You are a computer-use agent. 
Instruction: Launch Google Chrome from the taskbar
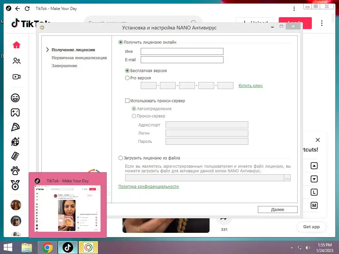47,247
